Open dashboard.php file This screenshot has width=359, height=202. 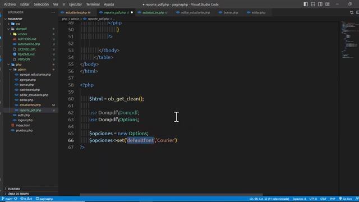tap(30, 90)
